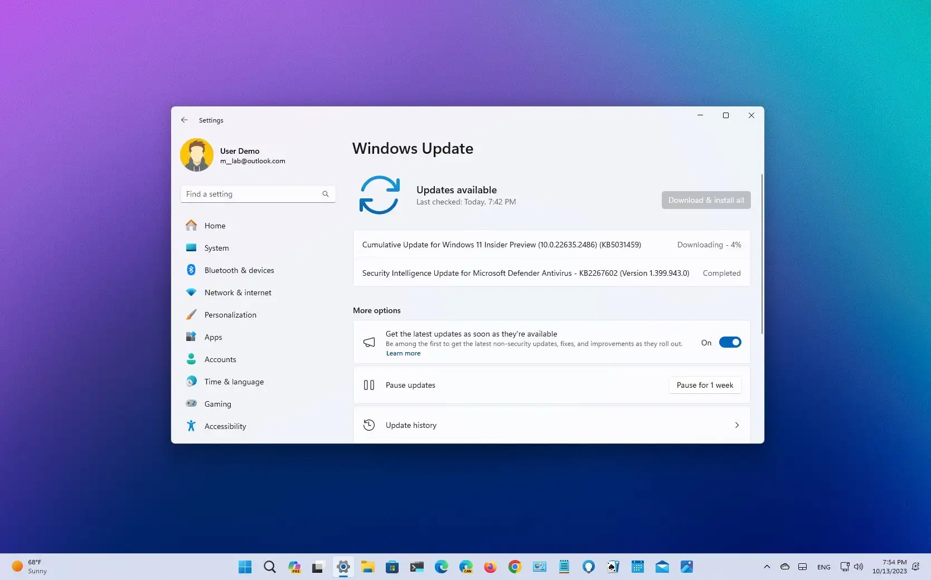Open Accessibility settings
This screenshot has width=931, height=580.
point(258,426)
